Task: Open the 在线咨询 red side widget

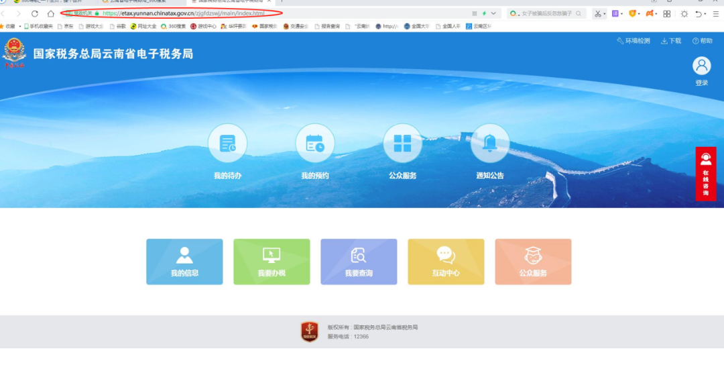Action: 705,174
